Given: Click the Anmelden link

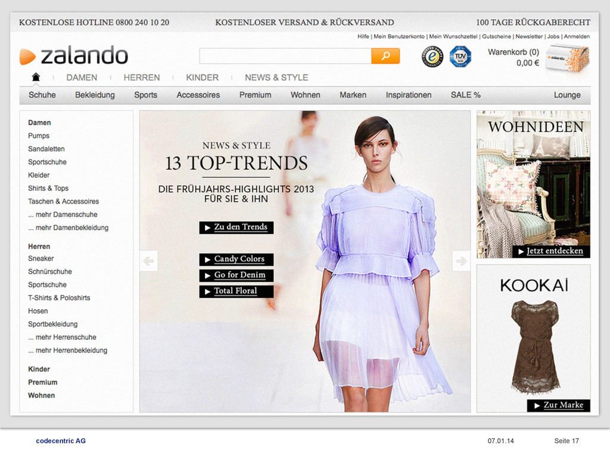Looking at the screenshot, I should coord(577,36).
